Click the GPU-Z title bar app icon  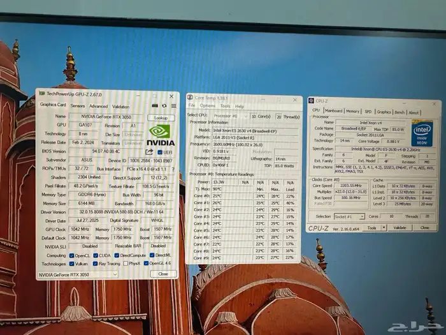coord(42,93)
